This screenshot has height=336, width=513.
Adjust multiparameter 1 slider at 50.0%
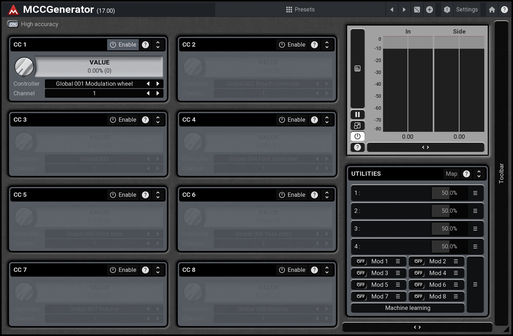tap(449, 193)
